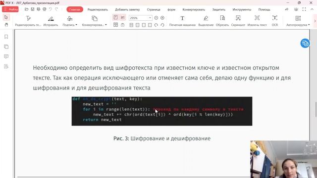Select the Выделение highlight tool
Viewport: 317px width, 178px height.
(206, 21)
